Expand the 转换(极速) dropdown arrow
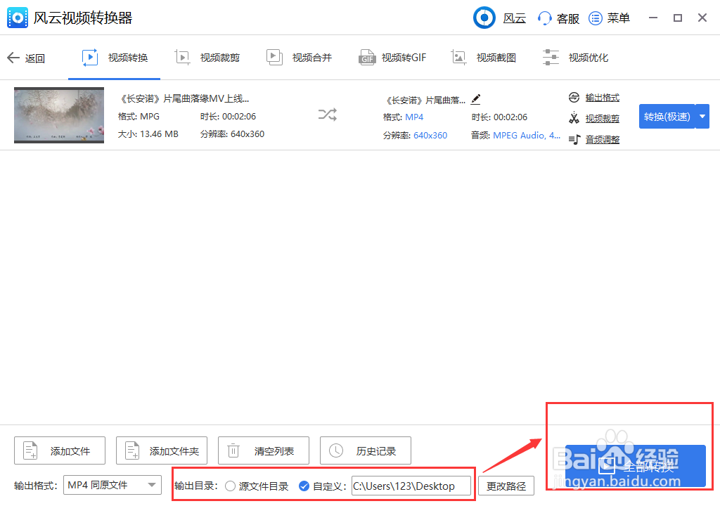Screen dimensions: 720x506 point(702,117)
